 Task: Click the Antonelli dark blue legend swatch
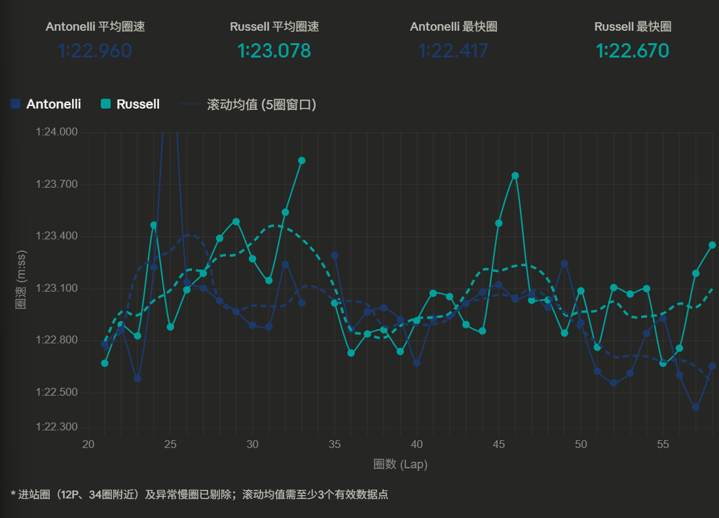tap(16, 104)
